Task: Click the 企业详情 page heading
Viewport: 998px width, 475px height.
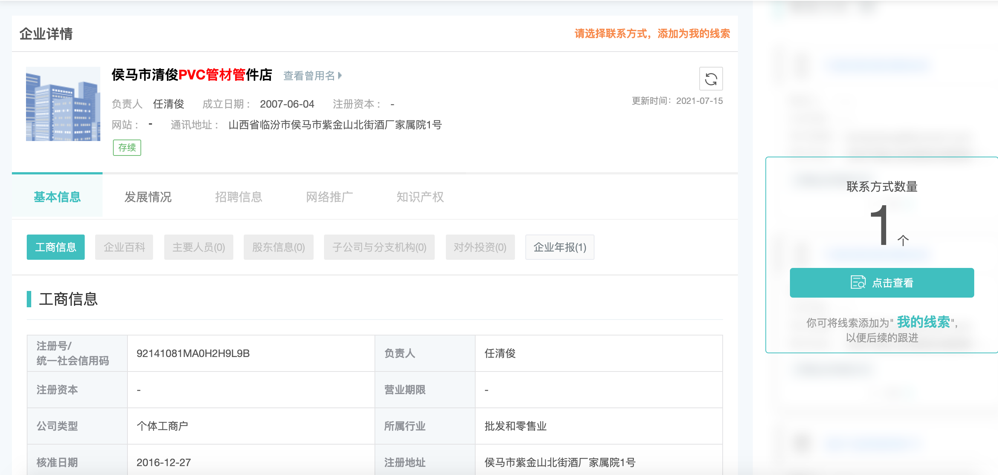Action: (46, 34)
